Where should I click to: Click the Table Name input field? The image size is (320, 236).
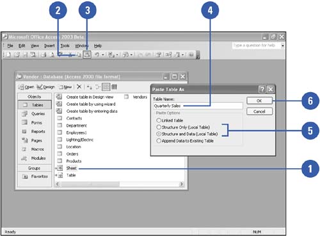click(x=198, y=106)
